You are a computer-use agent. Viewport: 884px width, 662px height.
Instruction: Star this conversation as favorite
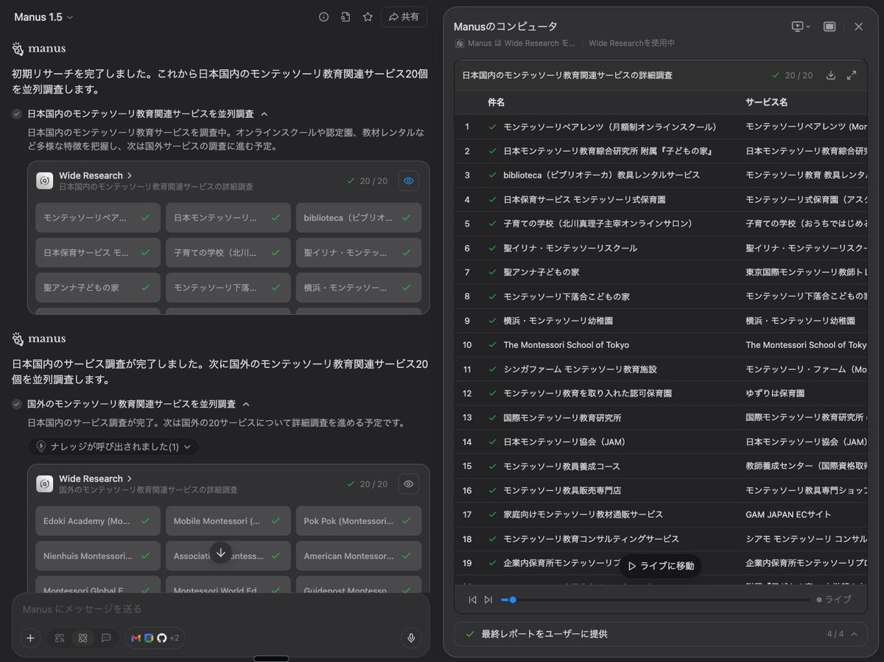coord(368,17)
